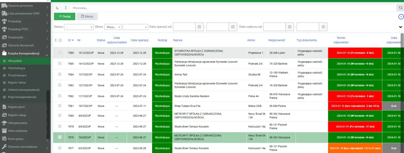Viewport: 404px width, 153px height.
Task: Click the Data operacji od start date field
Action: pos(184,27)
